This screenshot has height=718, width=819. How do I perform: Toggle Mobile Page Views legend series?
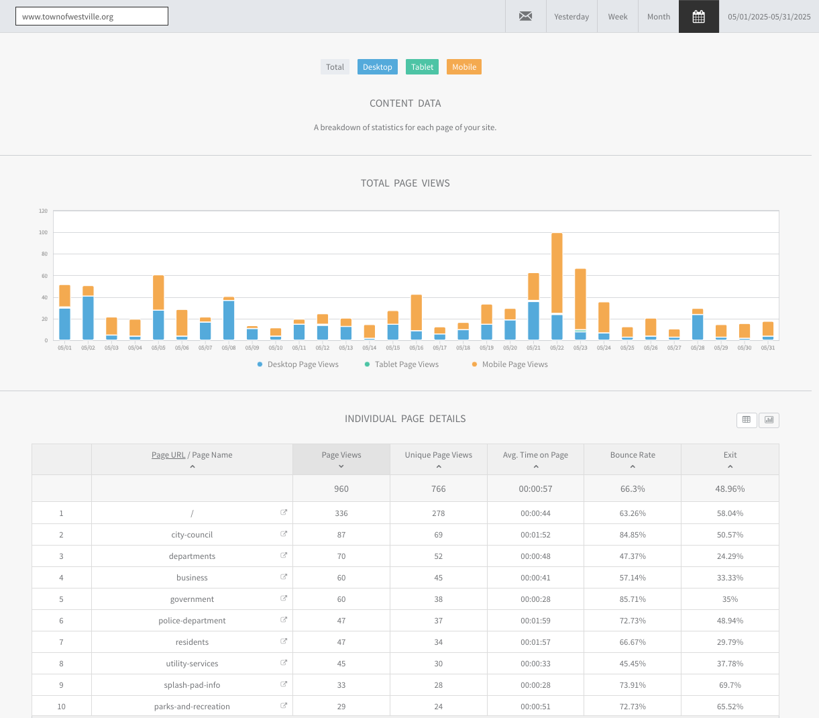point(510,364)
